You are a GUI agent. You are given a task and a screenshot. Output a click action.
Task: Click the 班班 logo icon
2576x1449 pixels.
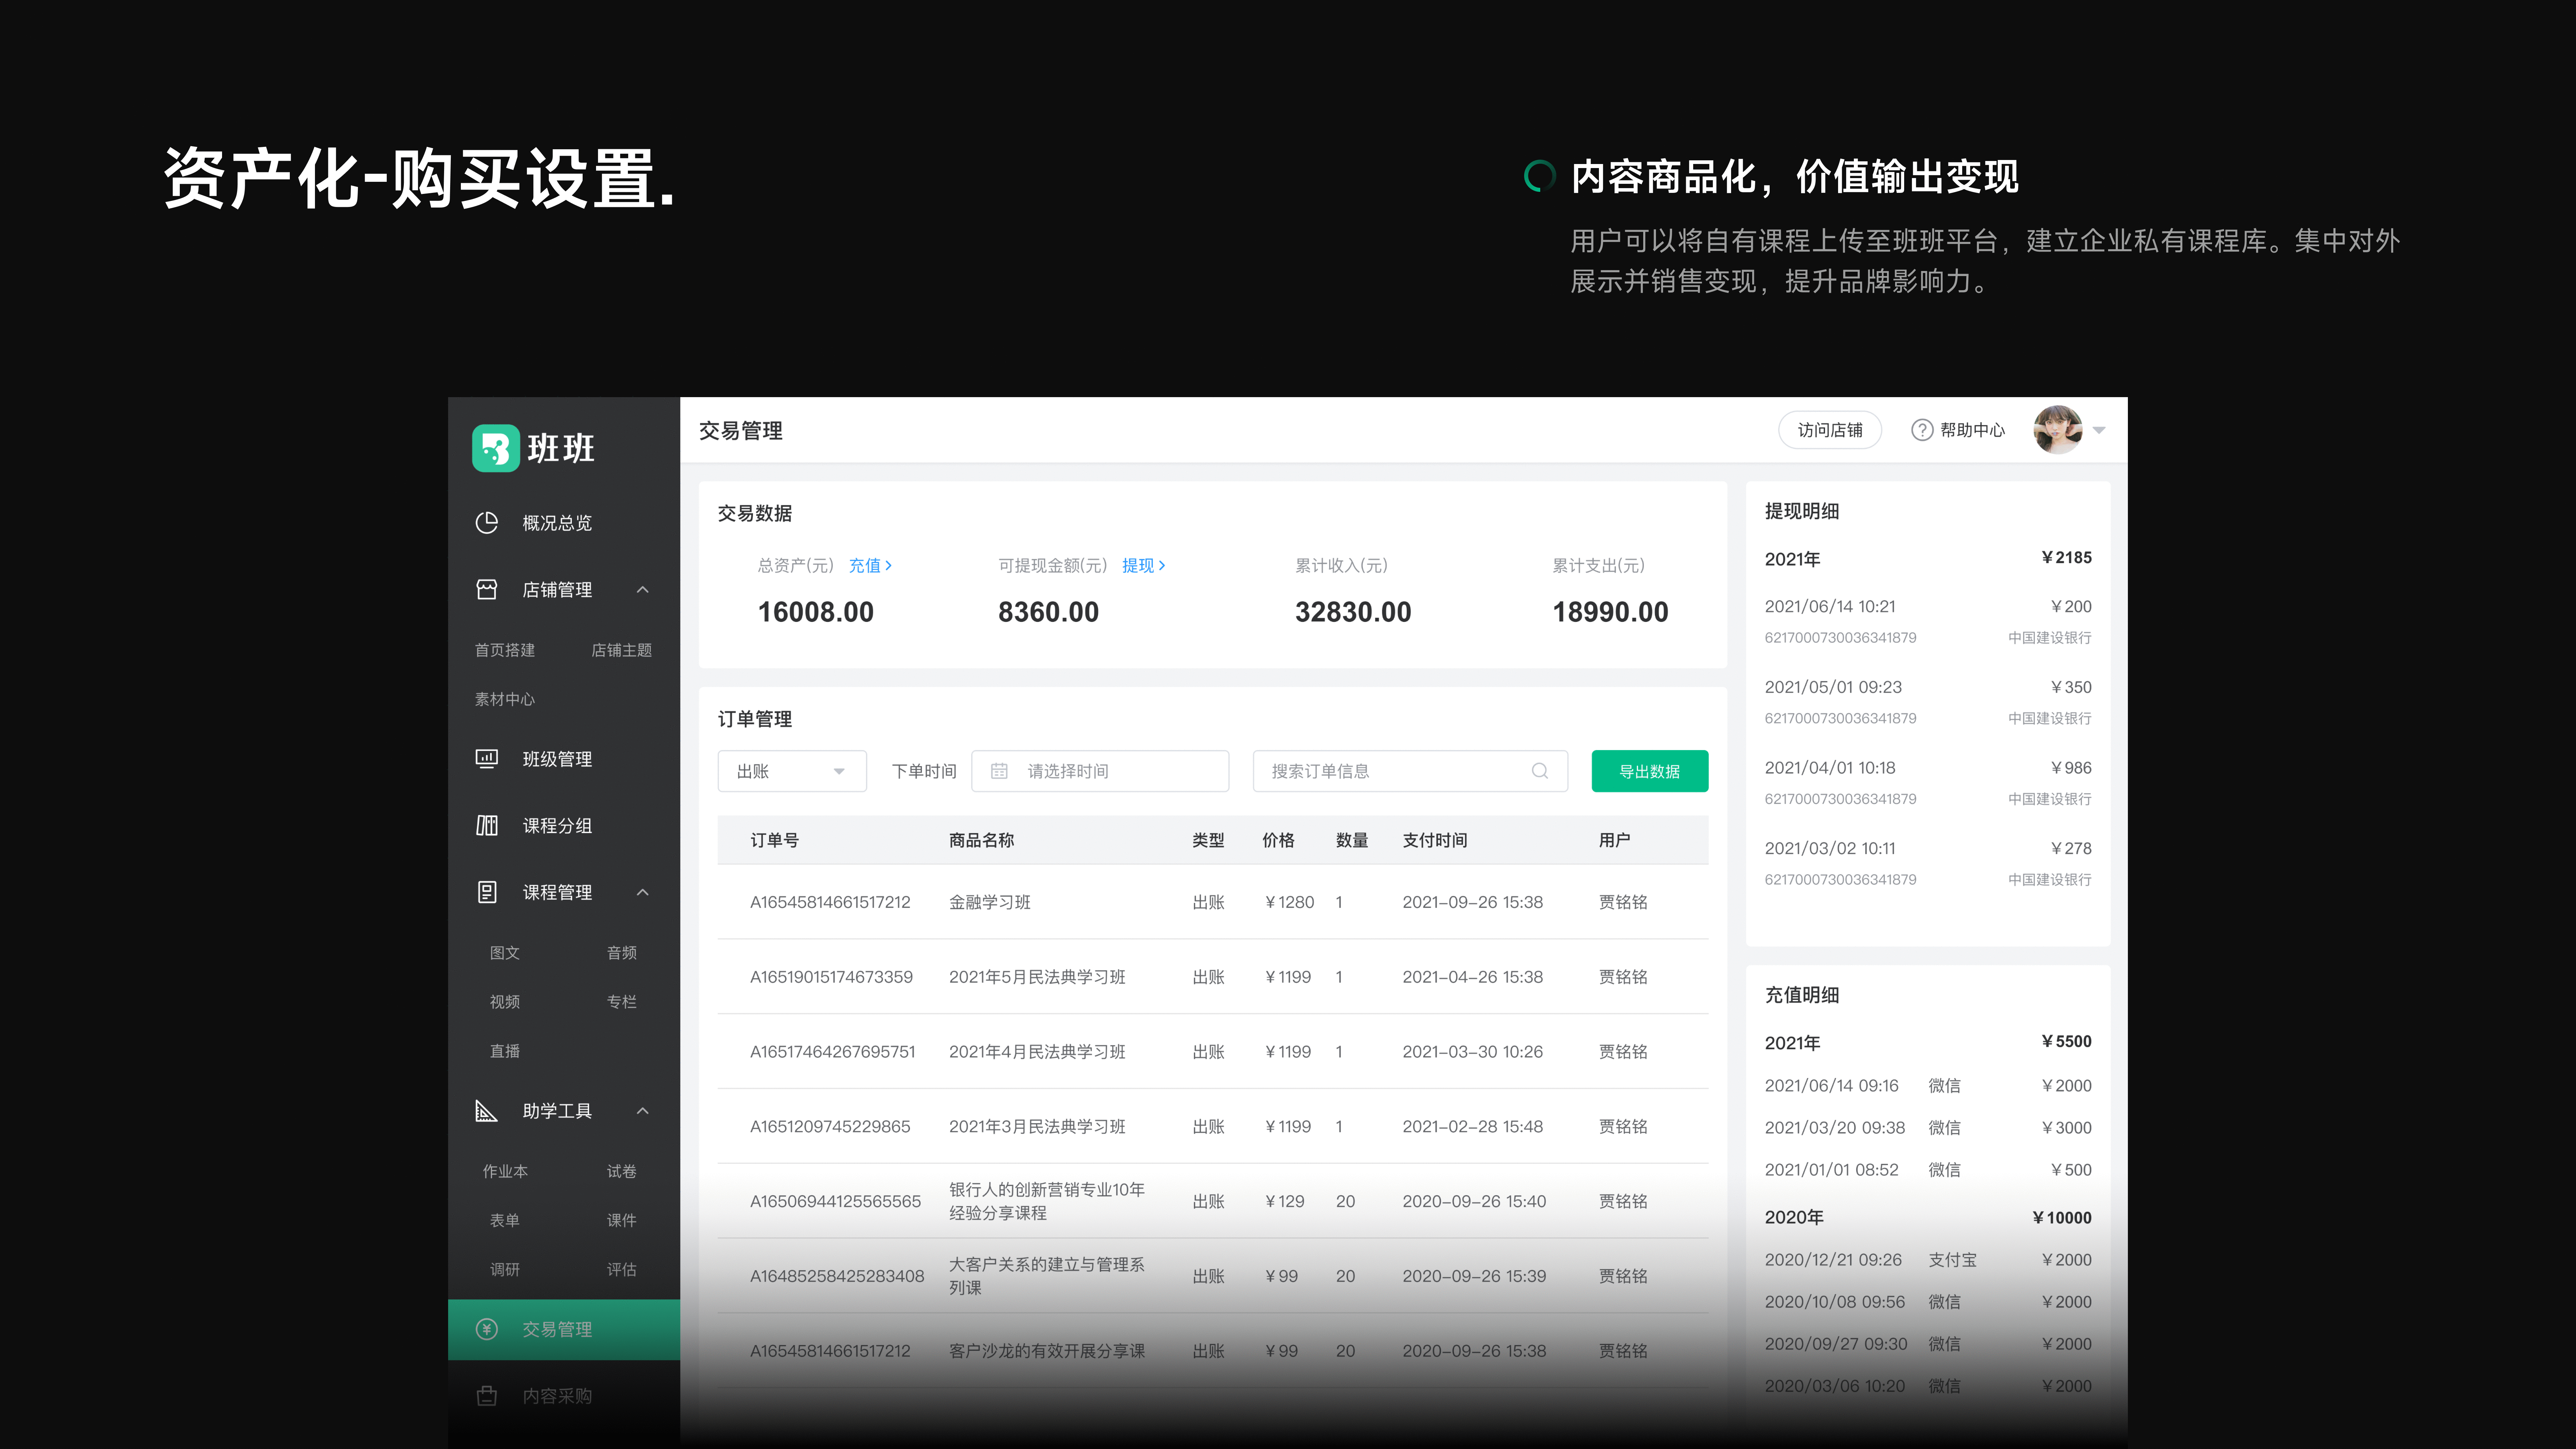tap(496, 448)
